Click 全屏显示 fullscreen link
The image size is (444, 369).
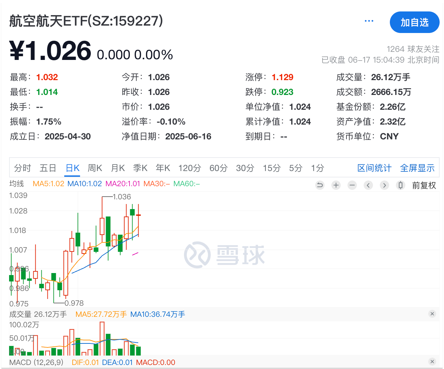pyautogui.click(x=417, y=168)
